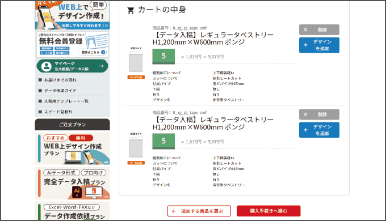Click first item's product number text
386x221 pixels.
179,28
